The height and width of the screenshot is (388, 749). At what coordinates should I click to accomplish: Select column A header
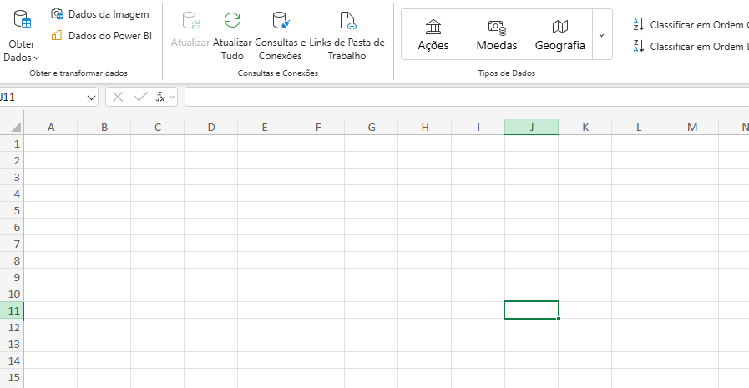point(51,128)
